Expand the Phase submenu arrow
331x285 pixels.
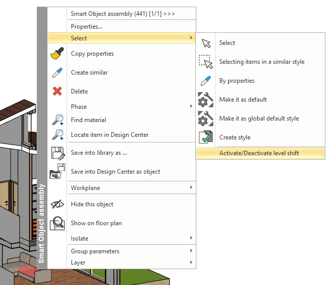click(191, 106)
